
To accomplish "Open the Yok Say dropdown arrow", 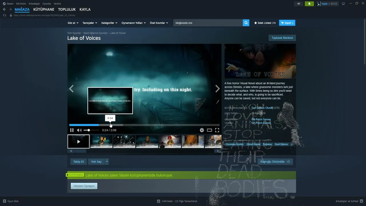I will click(x=107, y=162).
